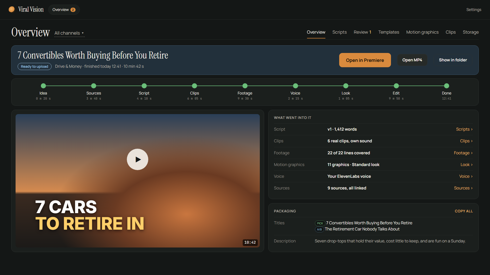
Task: Switch to the Scripts tab
Action: [339, 32]
